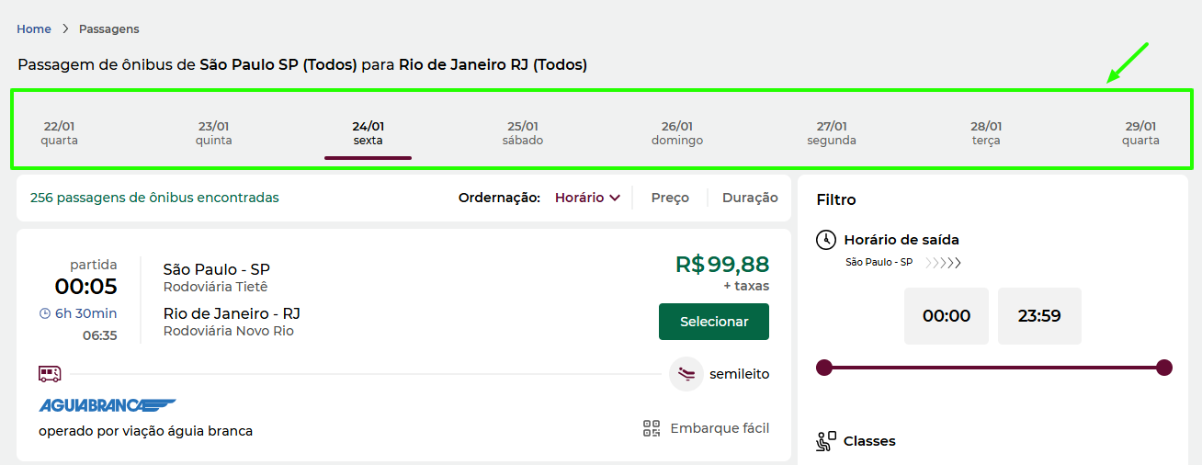Image resolution: width=1202 pixels, height=465 pixels.
Task: Sort results by Duração
Action: coord(750,198)
